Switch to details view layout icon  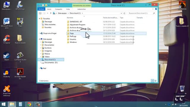point(152,81)
